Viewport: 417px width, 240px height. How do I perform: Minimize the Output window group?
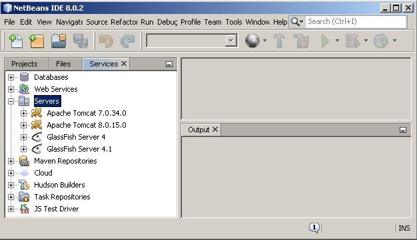(x=403, y=130)
